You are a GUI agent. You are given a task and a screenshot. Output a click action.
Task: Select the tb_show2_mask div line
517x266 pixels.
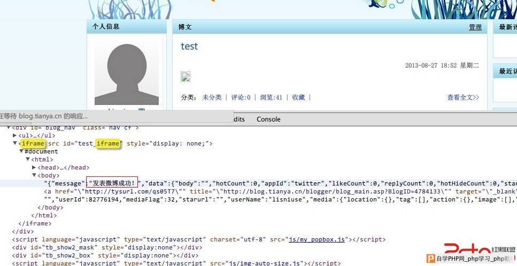[x=107, y=247]
